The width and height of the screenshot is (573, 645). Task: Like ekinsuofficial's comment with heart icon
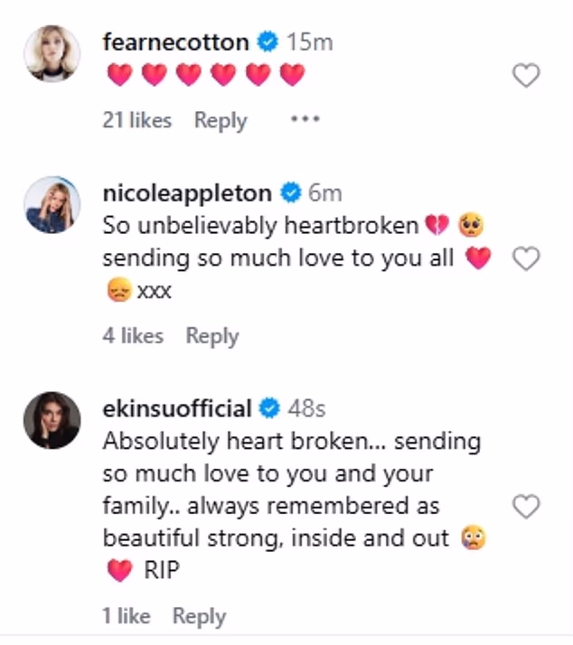click(x=526, y=507)
